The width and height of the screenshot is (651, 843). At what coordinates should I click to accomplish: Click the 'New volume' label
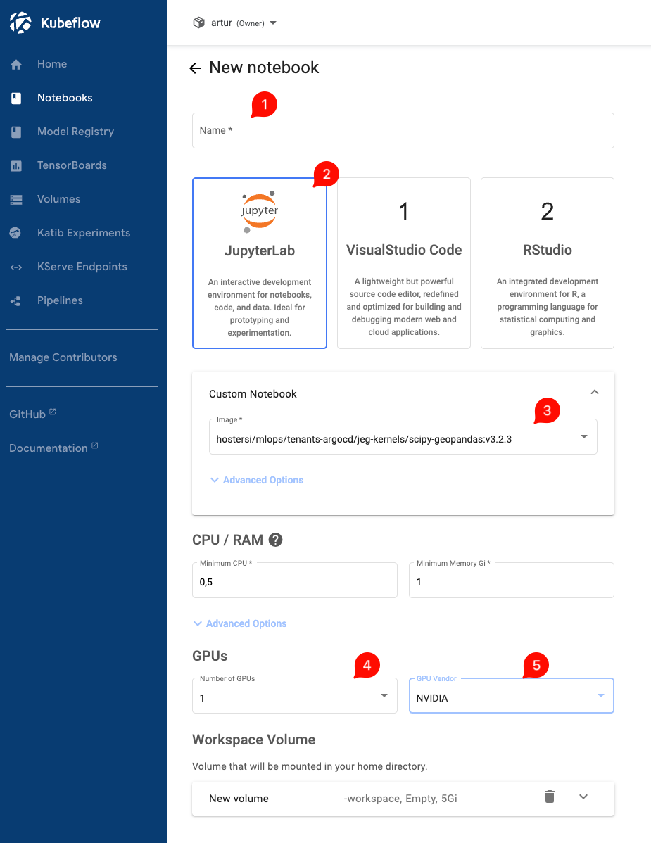pos(239,799)
